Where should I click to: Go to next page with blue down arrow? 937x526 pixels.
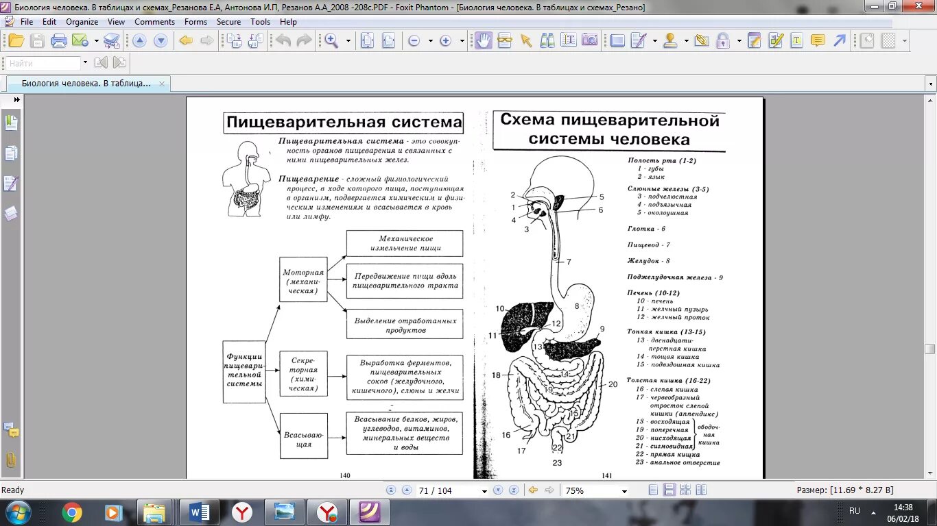[x=161, y=40]
